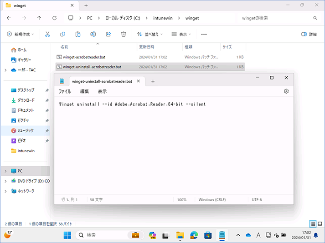This screenshot has height=243, width=325.
Task: Click the Windows Start button on taskbar
Action: 67,235
